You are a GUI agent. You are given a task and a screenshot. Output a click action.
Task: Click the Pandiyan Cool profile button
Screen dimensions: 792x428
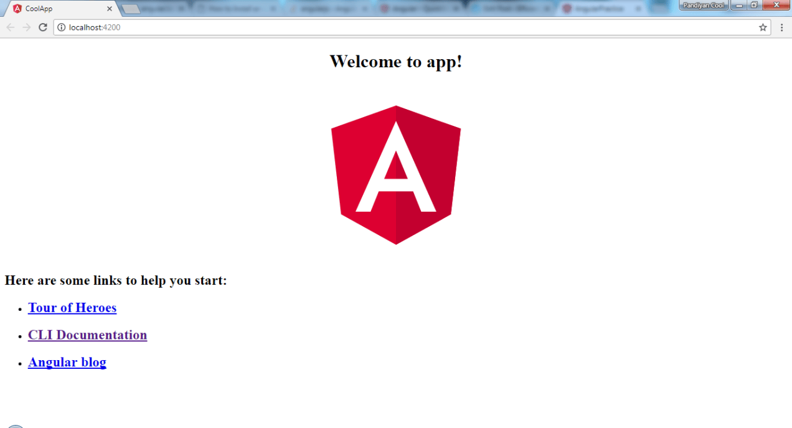(x=704, y=5)
